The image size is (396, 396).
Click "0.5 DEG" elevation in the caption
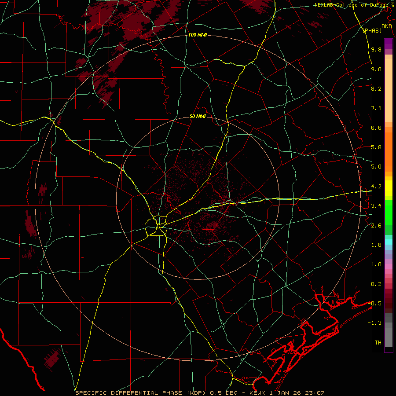point(223,393)
